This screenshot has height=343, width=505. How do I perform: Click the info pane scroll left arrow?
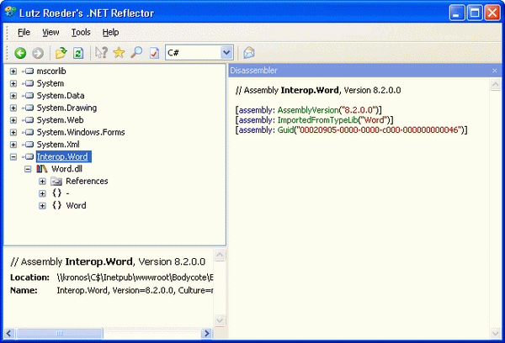(x=9, y=334)
